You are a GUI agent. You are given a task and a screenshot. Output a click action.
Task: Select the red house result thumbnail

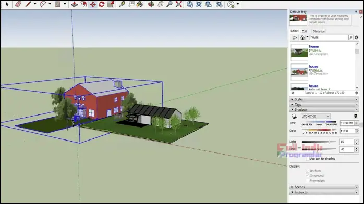[299, 72]
